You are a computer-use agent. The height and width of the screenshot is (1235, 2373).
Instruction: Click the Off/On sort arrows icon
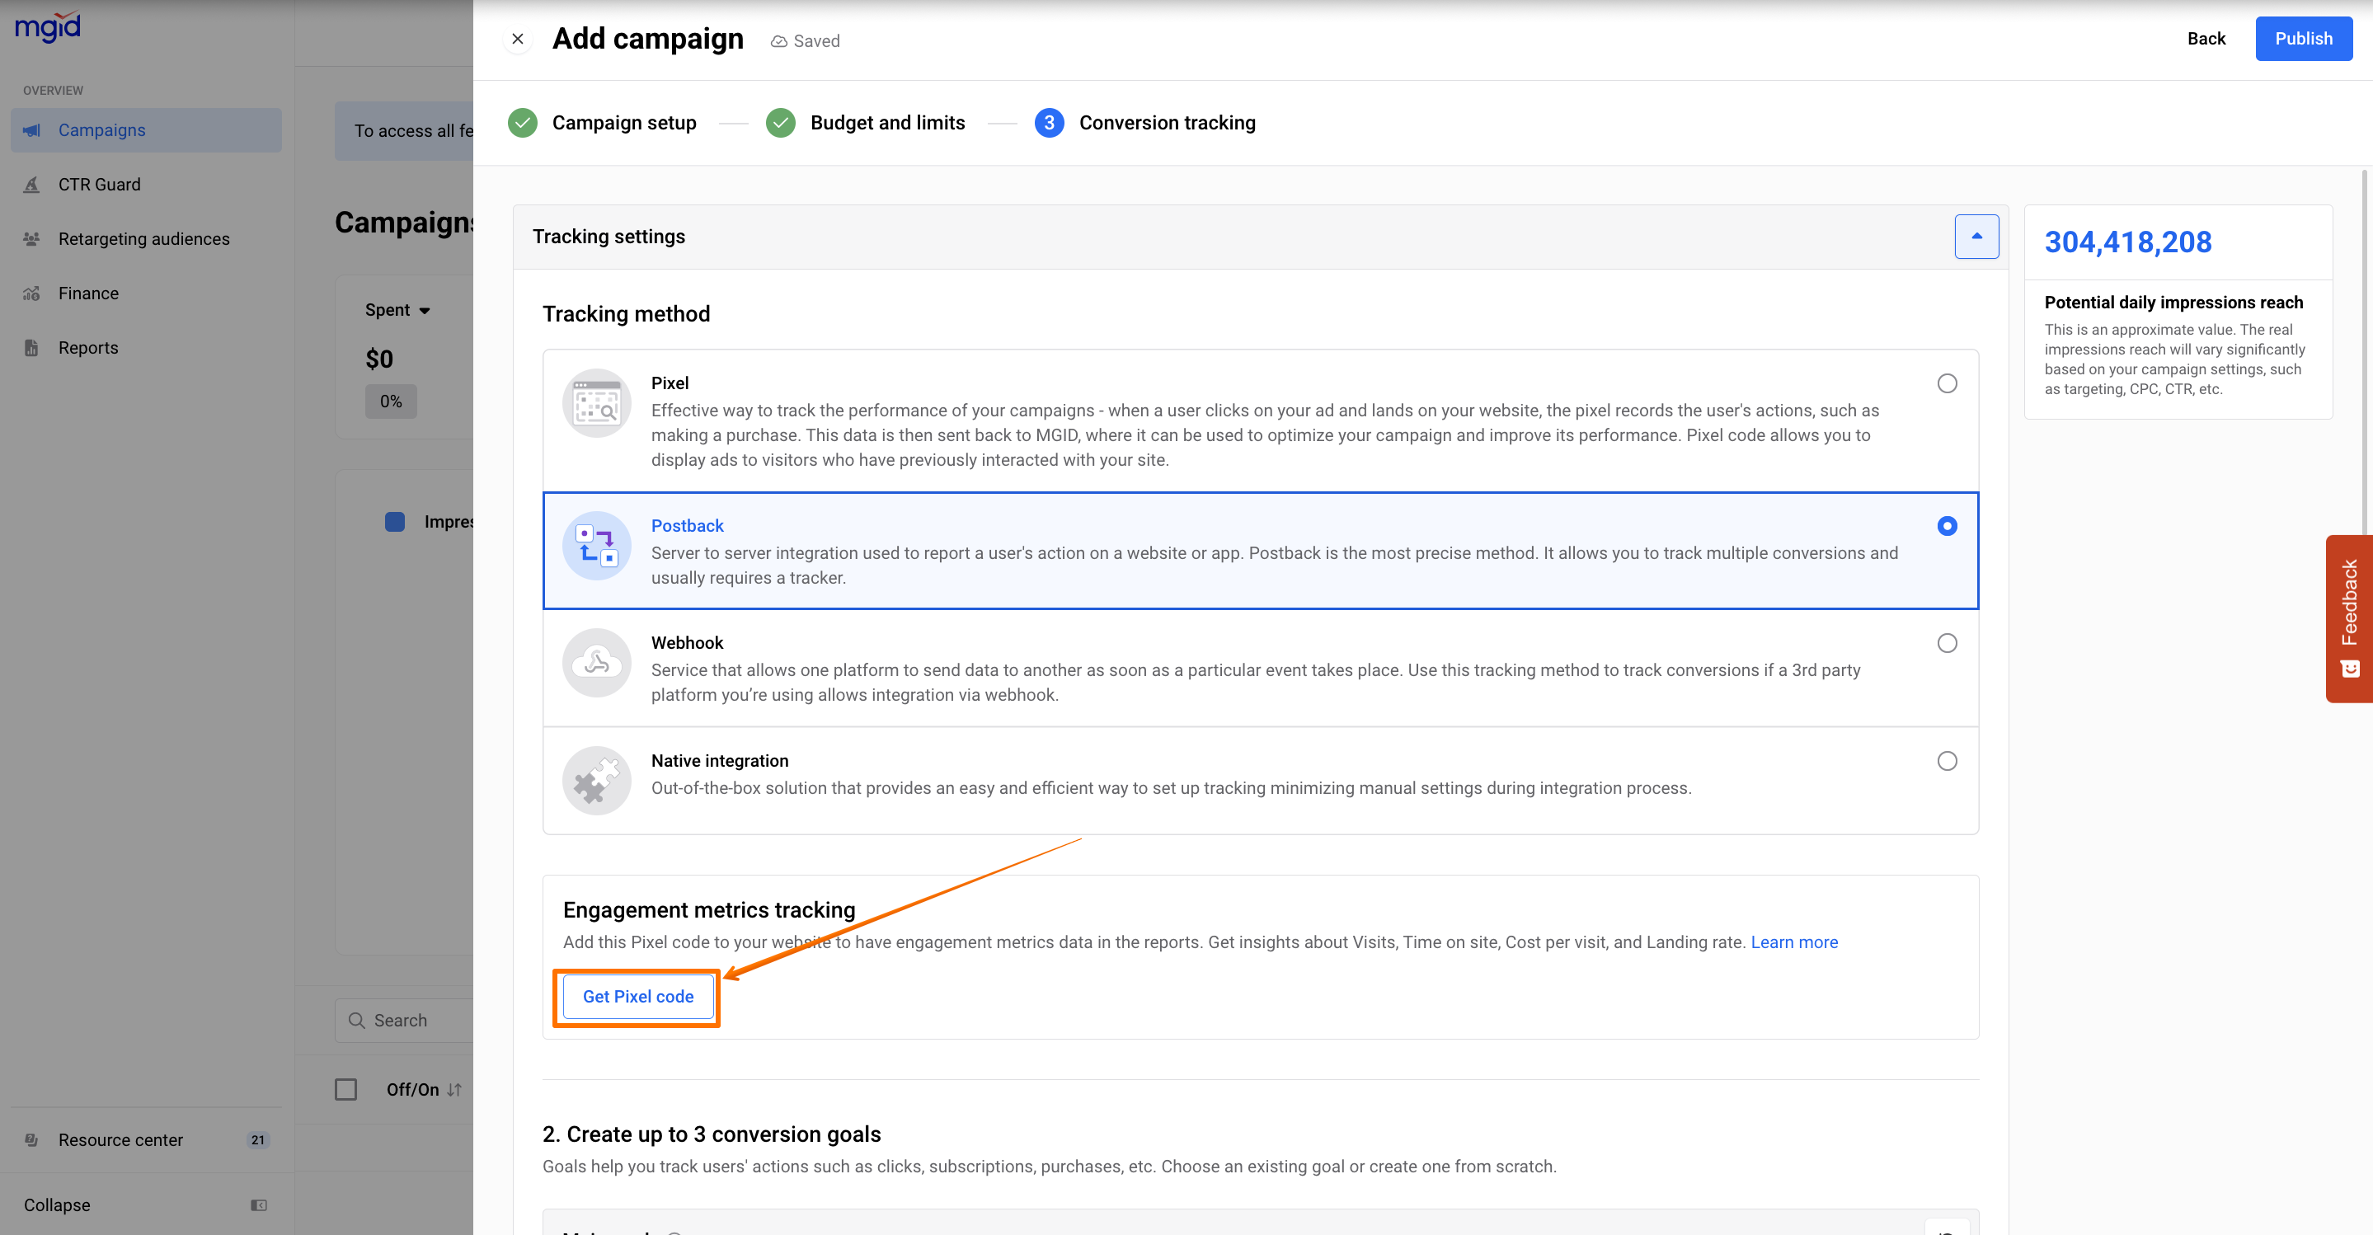click(454, 1090)
